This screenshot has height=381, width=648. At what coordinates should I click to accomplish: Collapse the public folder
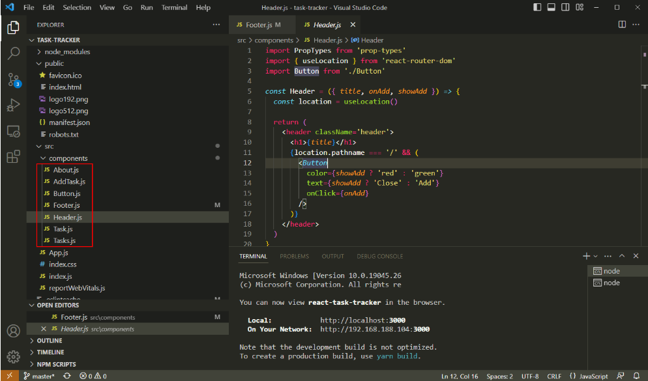tap(54, 64)
